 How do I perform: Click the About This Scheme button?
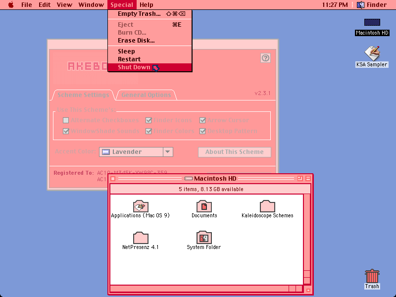click(234, 152)
